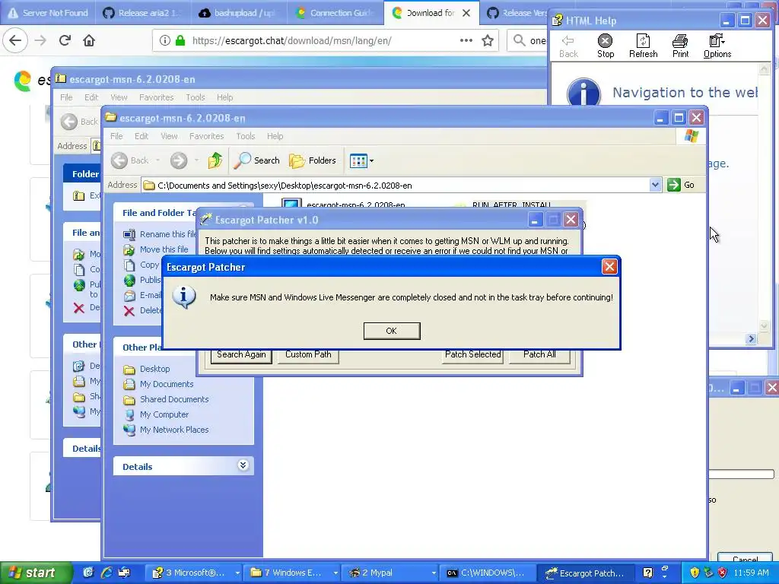
Task: Open the View menu in front Explorer
Action: pyautogui.click(x=169, y=136)
